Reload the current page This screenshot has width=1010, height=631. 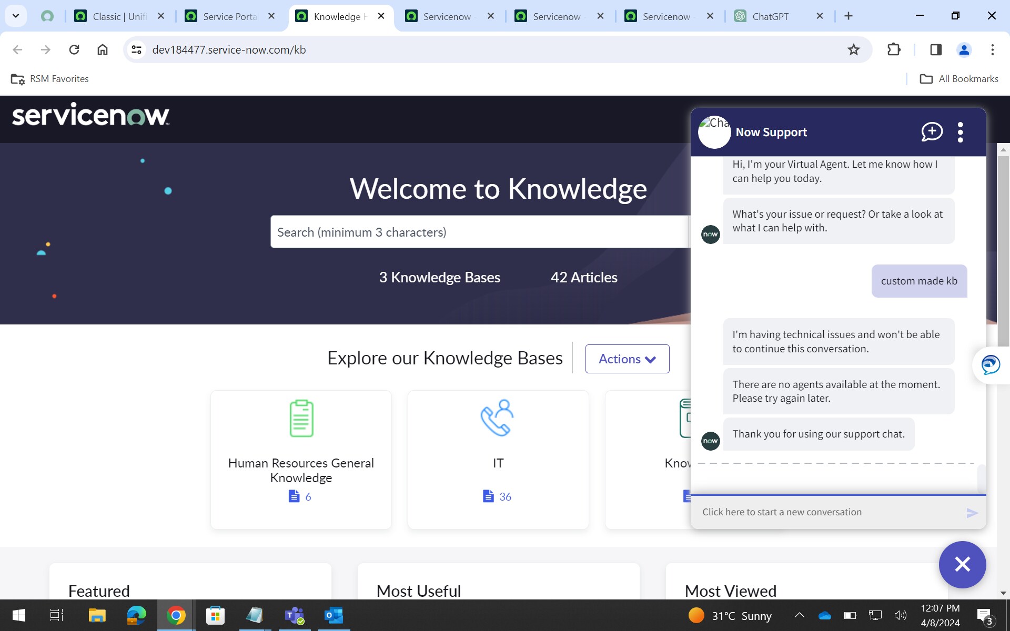click(74, 49)
